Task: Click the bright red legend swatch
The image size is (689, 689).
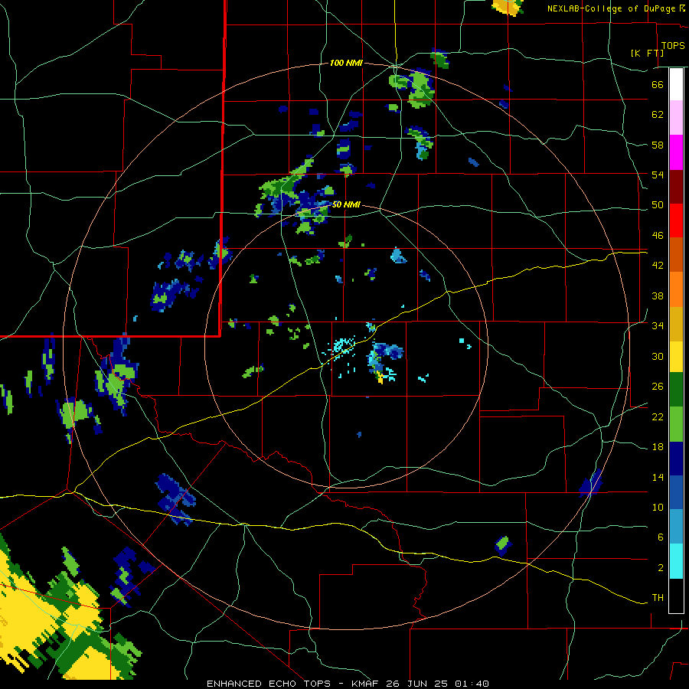Action: [676, 220]
